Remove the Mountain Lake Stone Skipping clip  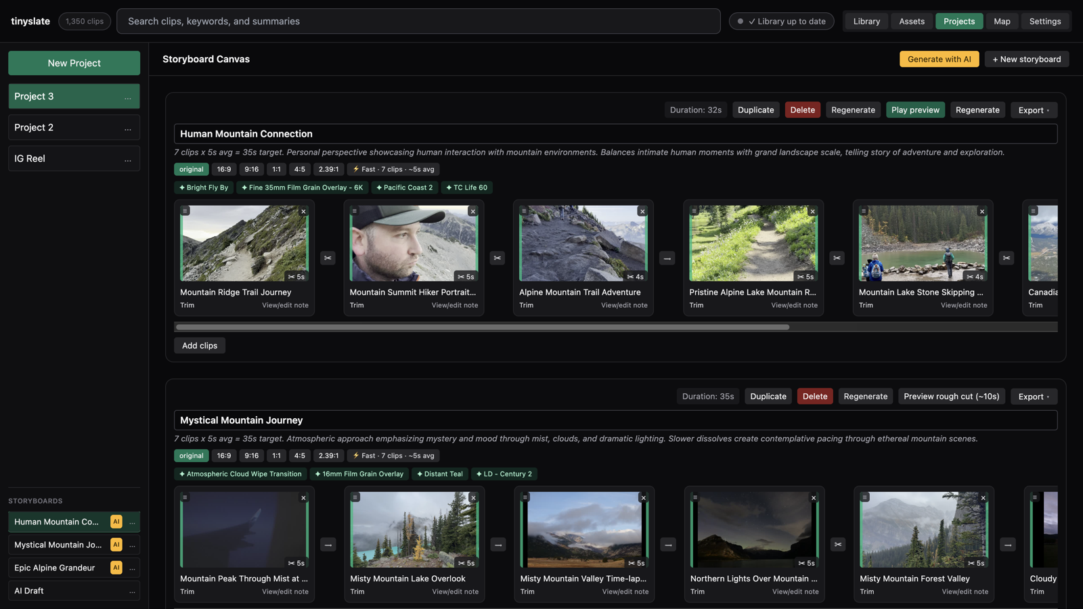982,211
